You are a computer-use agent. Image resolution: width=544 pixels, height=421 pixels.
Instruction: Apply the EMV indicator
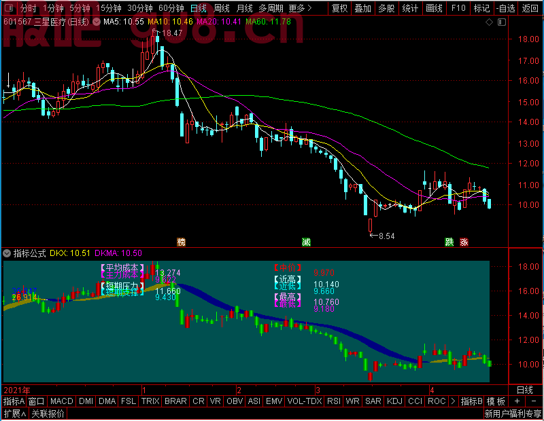click(x=274, y=401)
